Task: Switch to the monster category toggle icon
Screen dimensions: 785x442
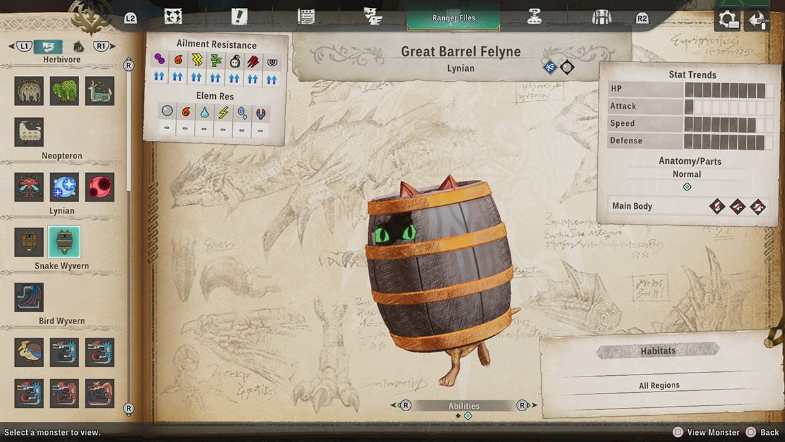Action: 48,46
